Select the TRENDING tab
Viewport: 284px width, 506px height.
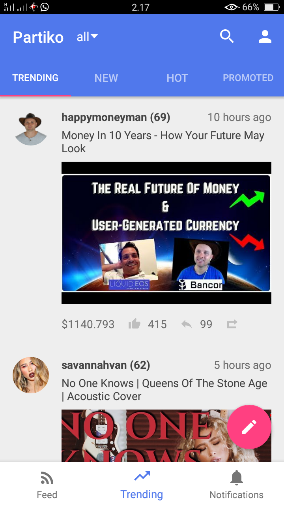[35, 78]
